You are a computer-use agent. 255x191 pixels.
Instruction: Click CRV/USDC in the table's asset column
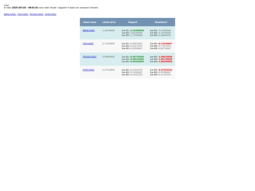click(x=88, y=43)
